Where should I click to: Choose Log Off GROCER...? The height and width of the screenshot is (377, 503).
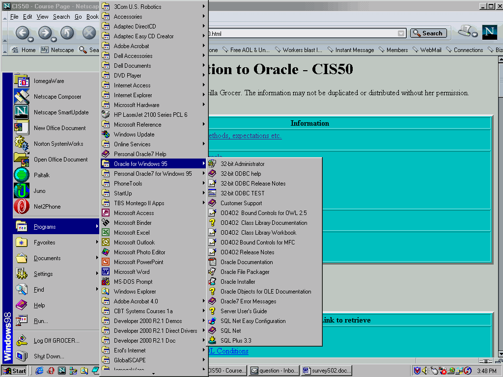(56, 341)
